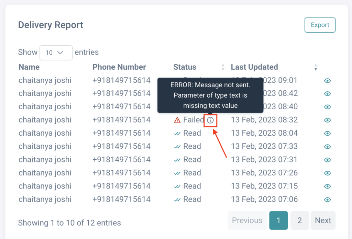Go to page 2 of entries
The height and width of the screenshot is (239, 352).
coord(300,220)
